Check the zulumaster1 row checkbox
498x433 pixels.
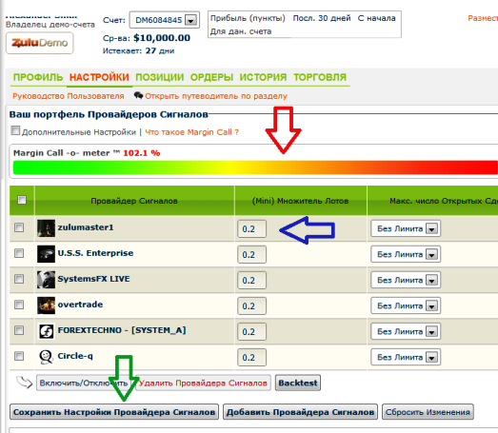click(x=19, y=227)
